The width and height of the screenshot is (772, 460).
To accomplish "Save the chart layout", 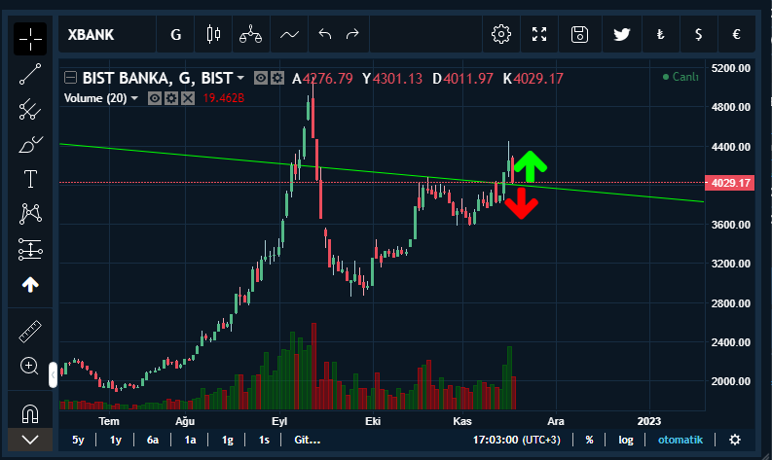I will point(579,34).
